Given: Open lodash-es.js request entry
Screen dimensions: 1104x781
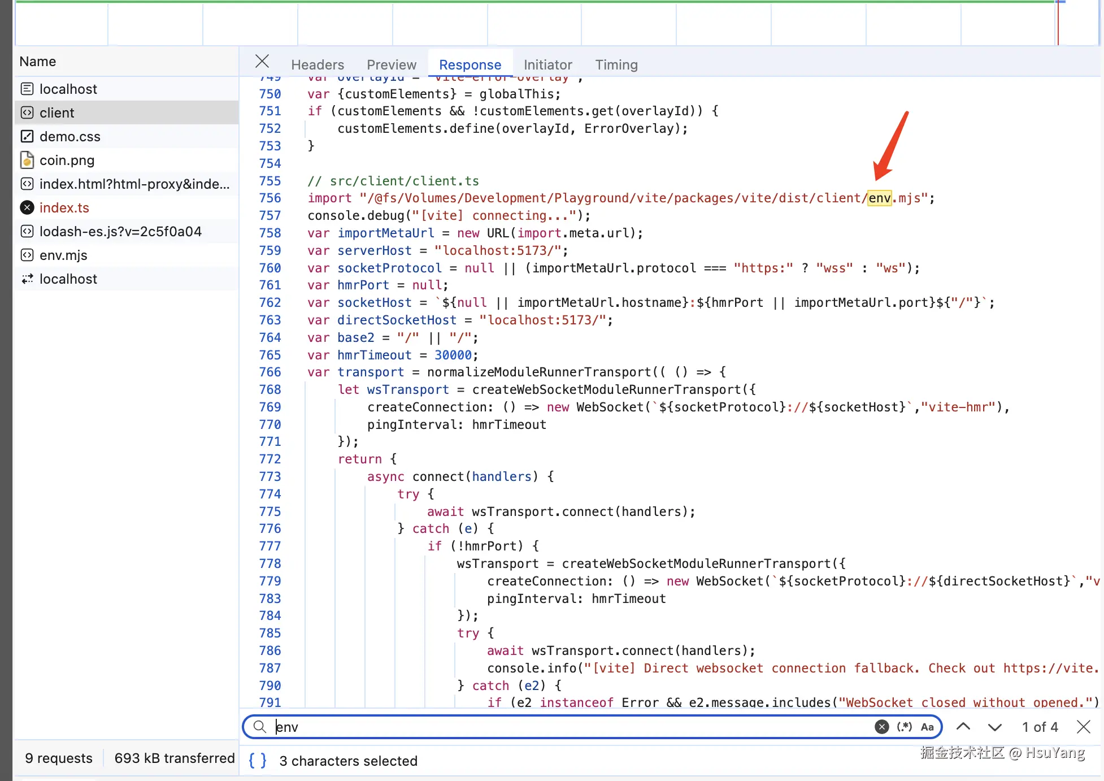Looking at the screenshot, I should coord(120,232).
